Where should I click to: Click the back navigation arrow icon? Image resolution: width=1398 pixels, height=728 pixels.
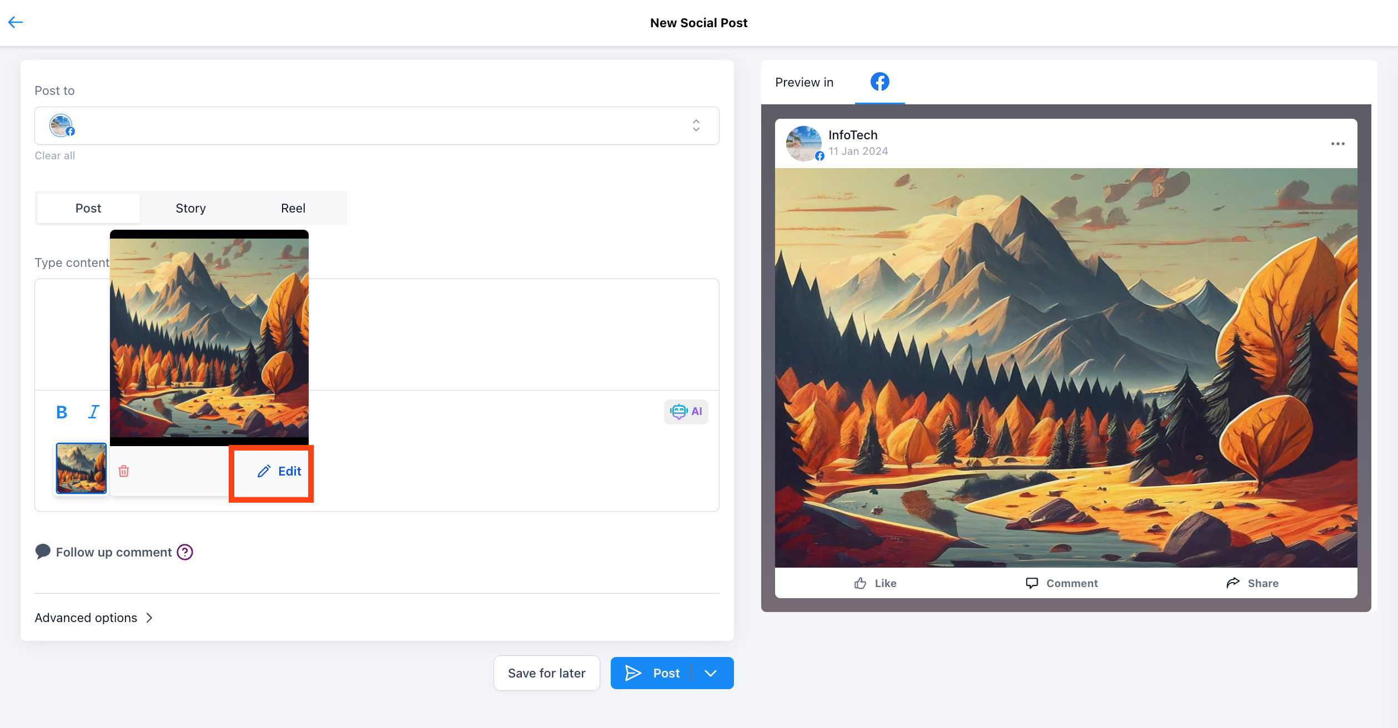pos(16,22)
